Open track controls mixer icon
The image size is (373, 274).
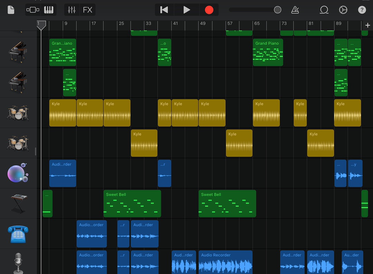pyautogui.click(x=71, y=10)
